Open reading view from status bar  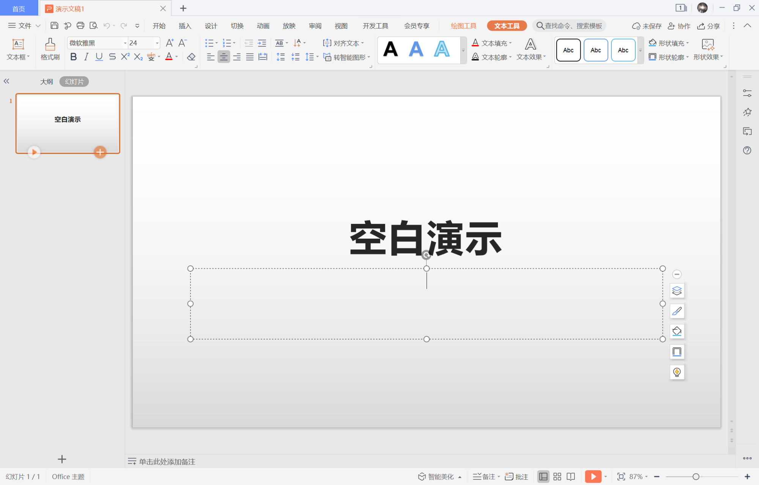point(570,476)
